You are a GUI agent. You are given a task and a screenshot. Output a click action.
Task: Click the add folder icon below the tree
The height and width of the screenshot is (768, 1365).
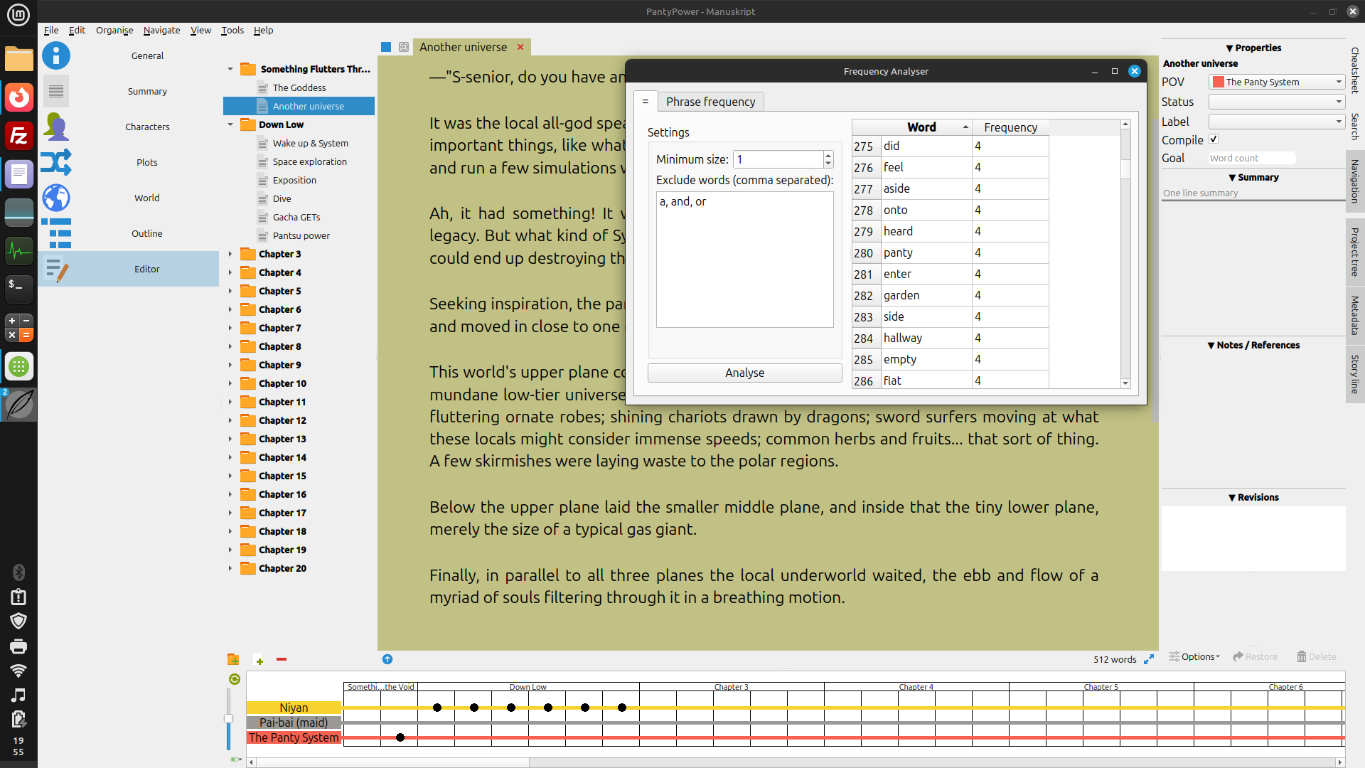point(233,660)
